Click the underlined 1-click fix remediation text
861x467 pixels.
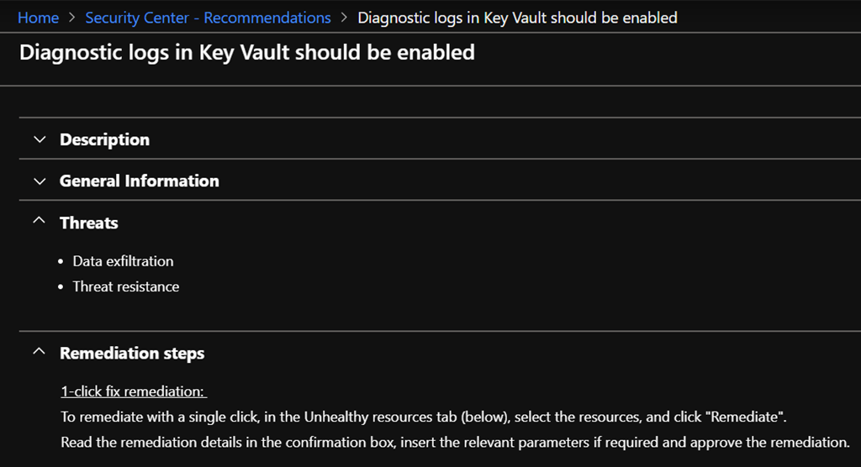pyautogui.click(x=134, y=391)
